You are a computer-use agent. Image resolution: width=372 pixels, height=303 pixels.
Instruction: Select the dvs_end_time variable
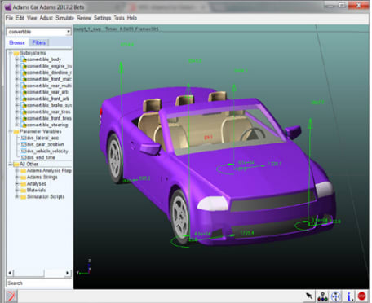pos(38,158)
